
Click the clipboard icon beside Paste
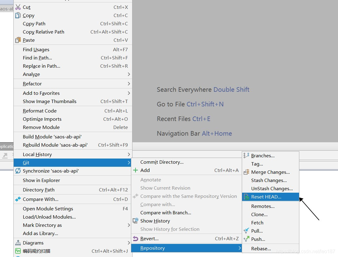(x=18, y=40)
